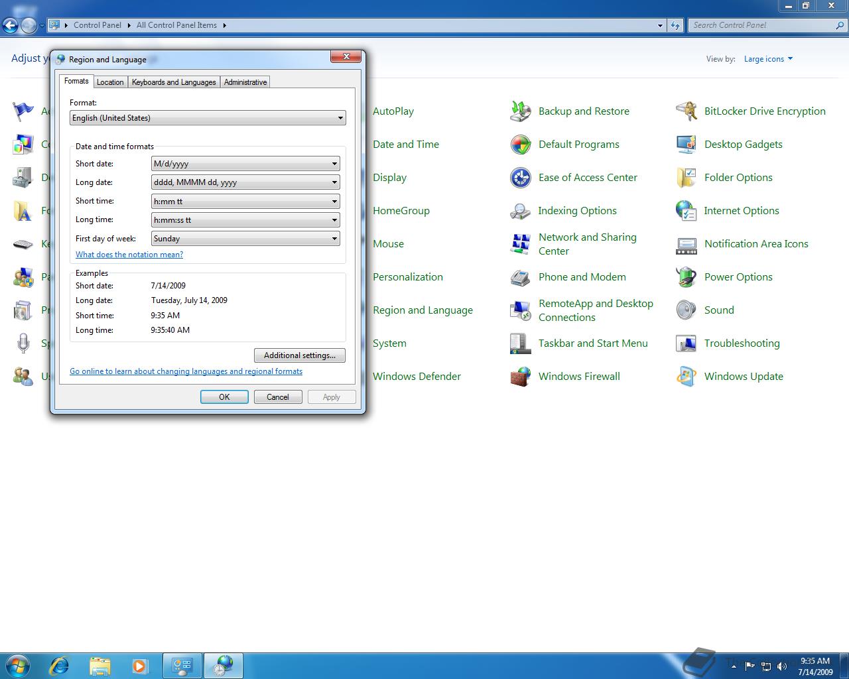Open the Long time format dropdown
This screenshot has height=679, width=849.
(245, 219)
